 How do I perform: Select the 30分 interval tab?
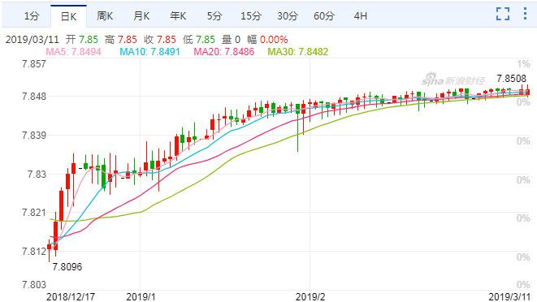288,15
